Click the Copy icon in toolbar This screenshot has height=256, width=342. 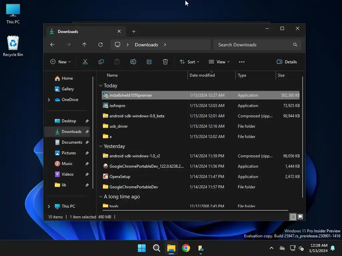pos(101,62)
